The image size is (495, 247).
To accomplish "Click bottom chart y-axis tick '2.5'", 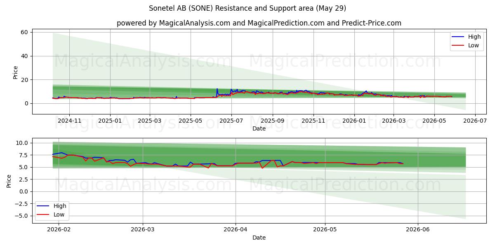I will click(x=24, y=179).
